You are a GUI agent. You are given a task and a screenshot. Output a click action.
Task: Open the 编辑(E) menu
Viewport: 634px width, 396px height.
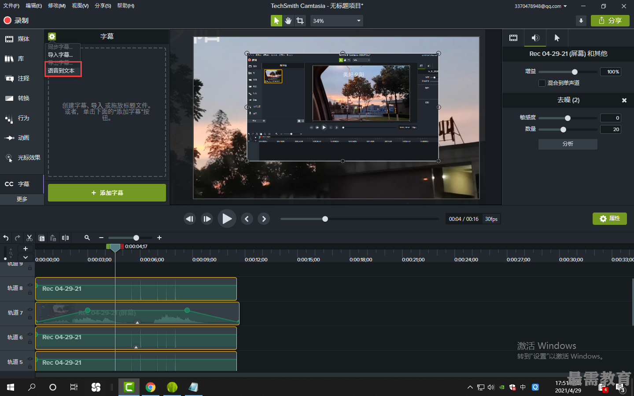(x=33, y=6)
